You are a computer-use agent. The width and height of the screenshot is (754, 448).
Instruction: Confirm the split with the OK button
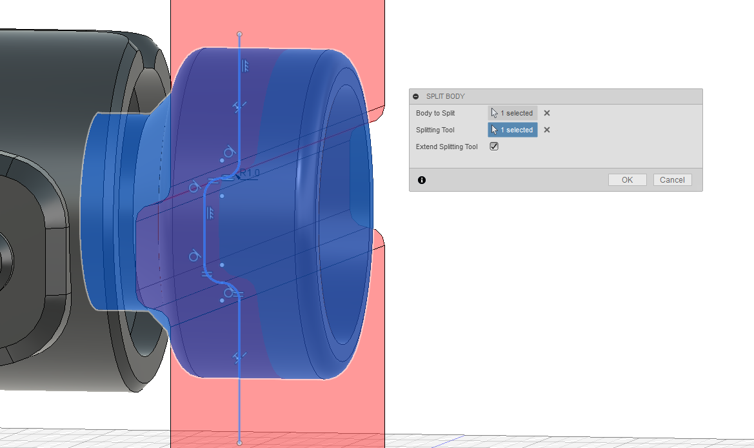626,179
